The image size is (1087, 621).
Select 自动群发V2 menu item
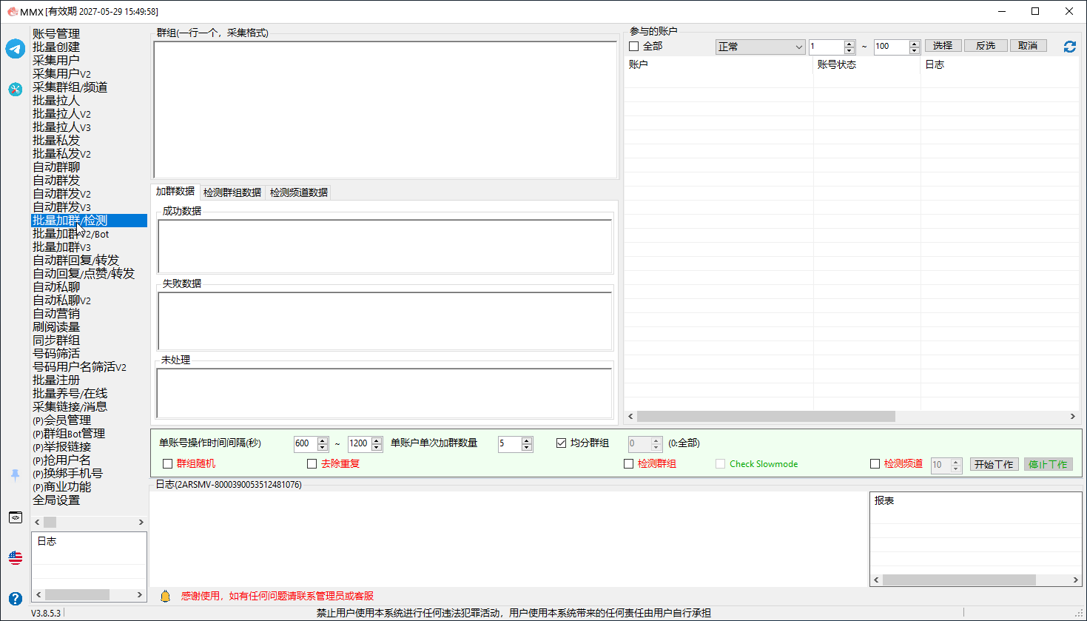(x=61, y=194)
